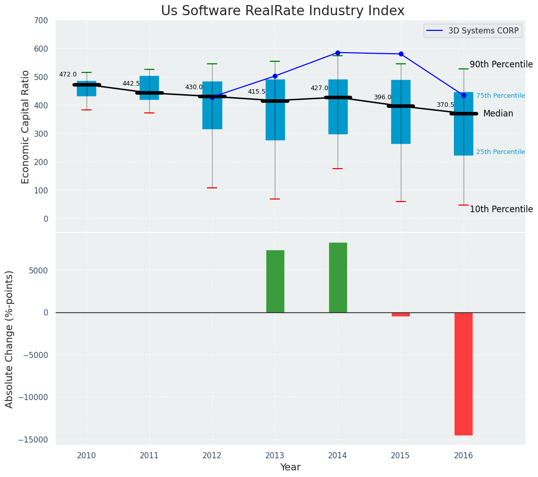Select the 2014 blue data point

[338, 53]
